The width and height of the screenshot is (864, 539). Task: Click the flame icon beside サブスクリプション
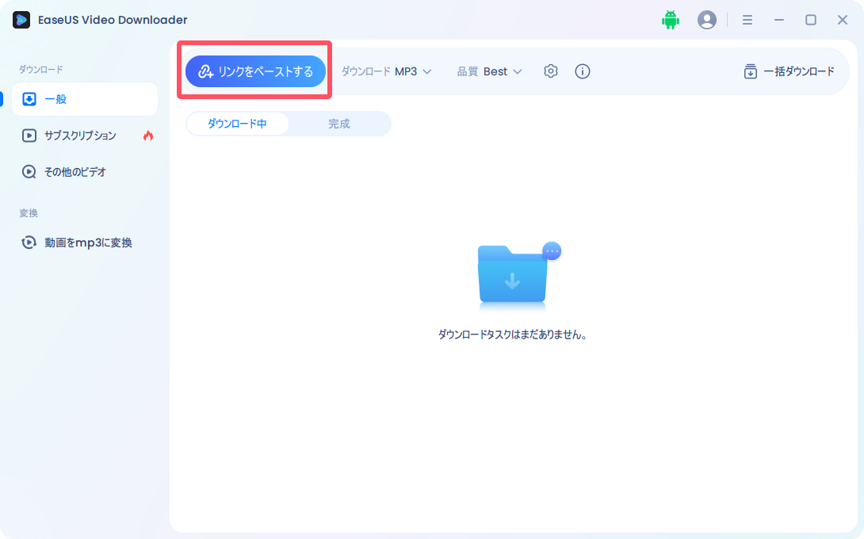point(148,136)
